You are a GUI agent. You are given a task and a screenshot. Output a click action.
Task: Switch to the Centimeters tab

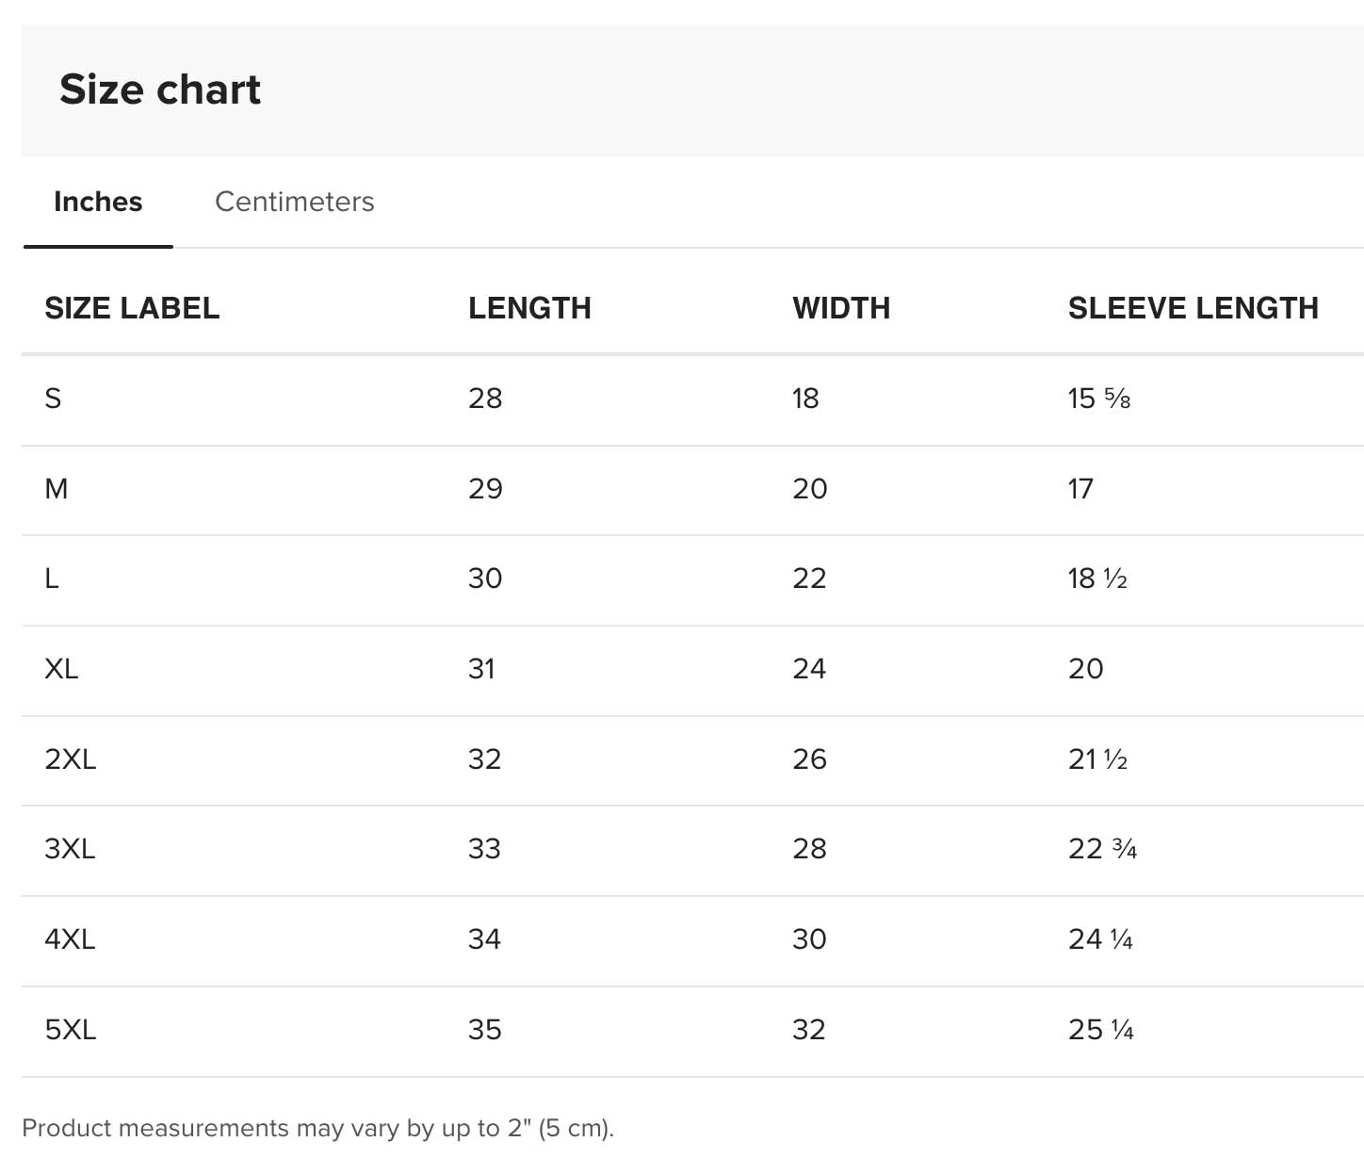[294, 202]
